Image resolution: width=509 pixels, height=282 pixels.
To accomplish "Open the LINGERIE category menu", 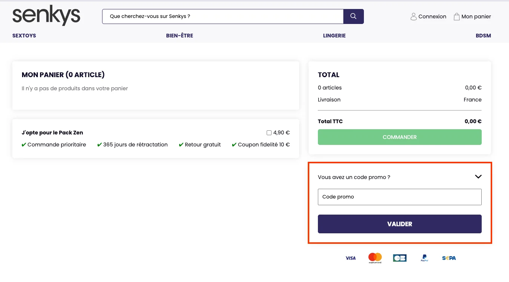I will 334,36.
